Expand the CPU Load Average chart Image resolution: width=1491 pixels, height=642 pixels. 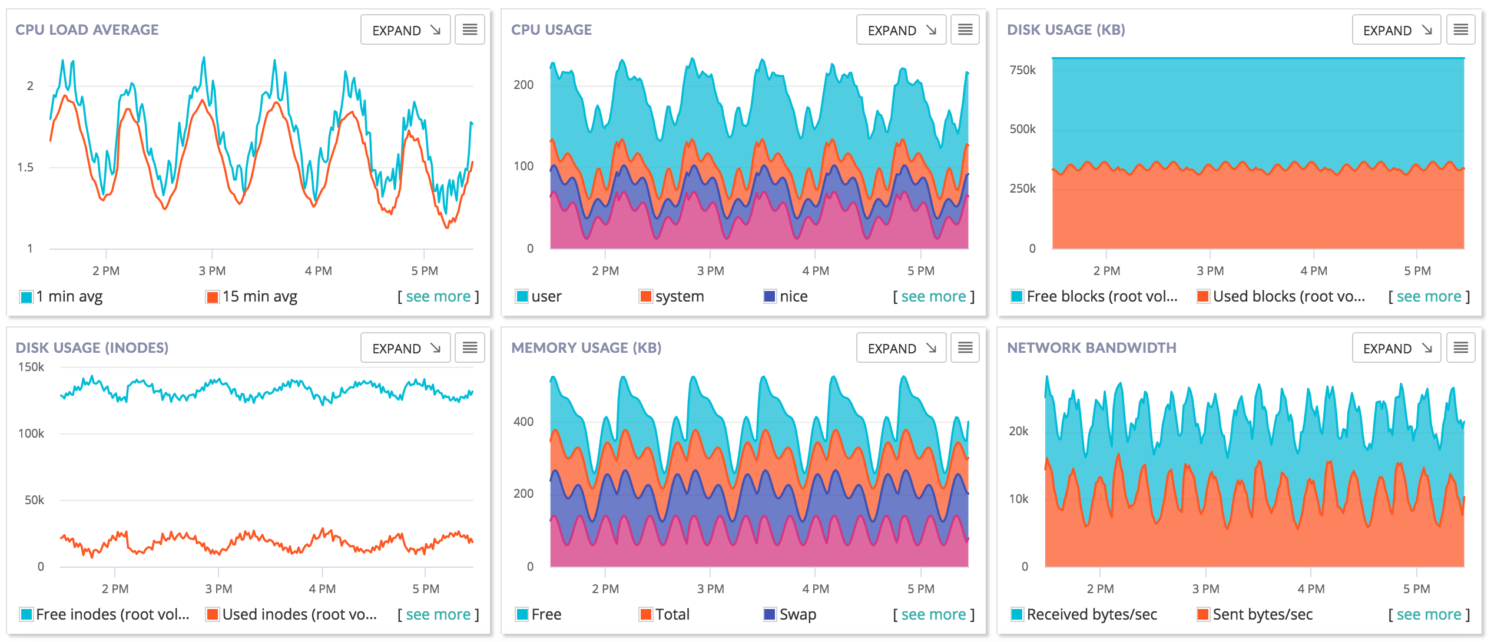pyautogui.click(x=406, y=30)
